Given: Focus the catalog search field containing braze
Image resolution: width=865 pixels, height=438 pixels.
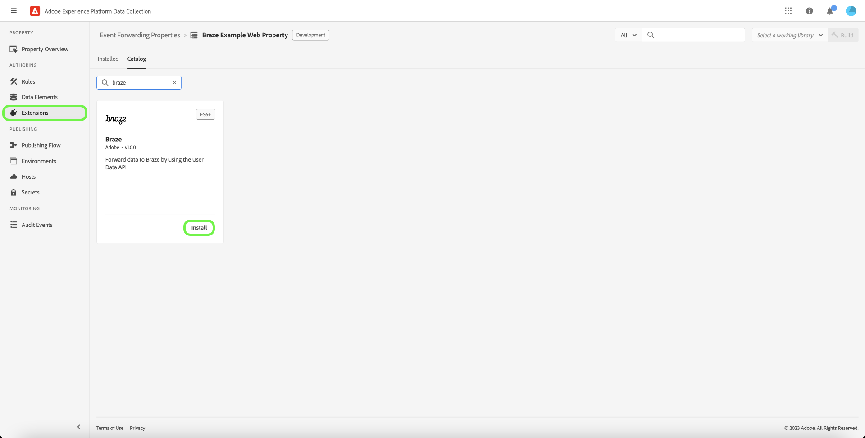Looking at the screenshot, I should (x=139, y=83).
